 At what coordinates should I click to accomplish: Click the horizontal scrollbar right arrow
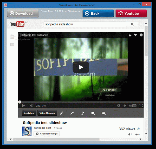(140, 139)
